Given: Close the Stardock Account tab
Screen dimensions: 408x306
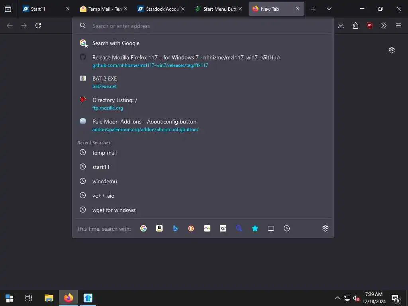Looking at the screenshot, I should (x=183, y=9).
